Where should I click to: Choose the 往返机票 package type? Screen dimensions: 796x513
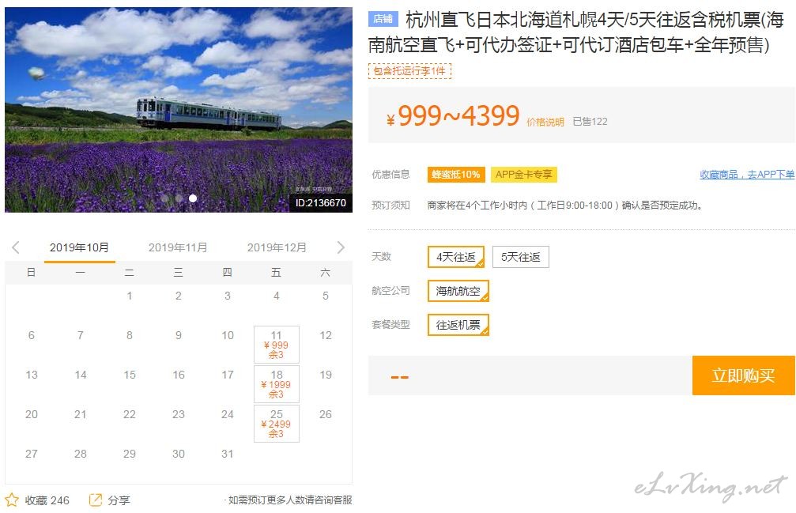[x=458, y=325]
